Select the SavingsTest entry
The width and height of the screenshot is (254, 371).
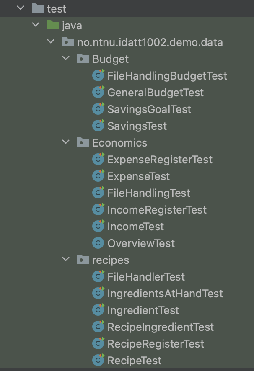(137, 126)
